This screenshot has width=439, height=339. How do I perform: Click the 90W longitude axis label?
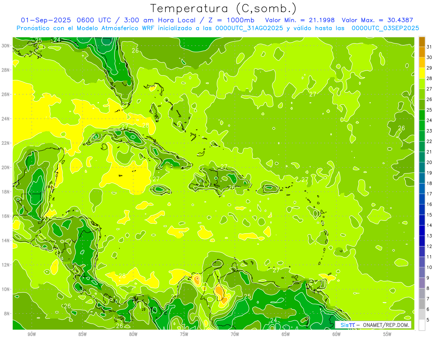pos(31,334)
